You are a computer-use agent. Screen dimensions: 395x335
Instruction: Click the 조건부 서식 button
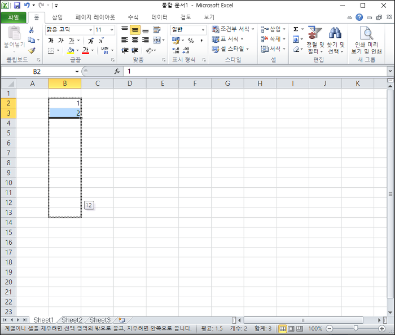coord(233,29)
